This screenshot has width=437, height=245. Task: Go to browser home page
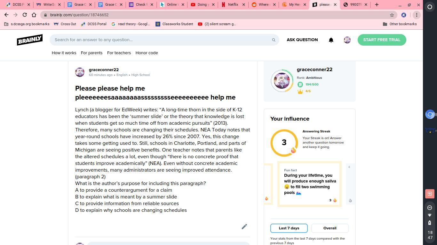click(x=34, y=15)
